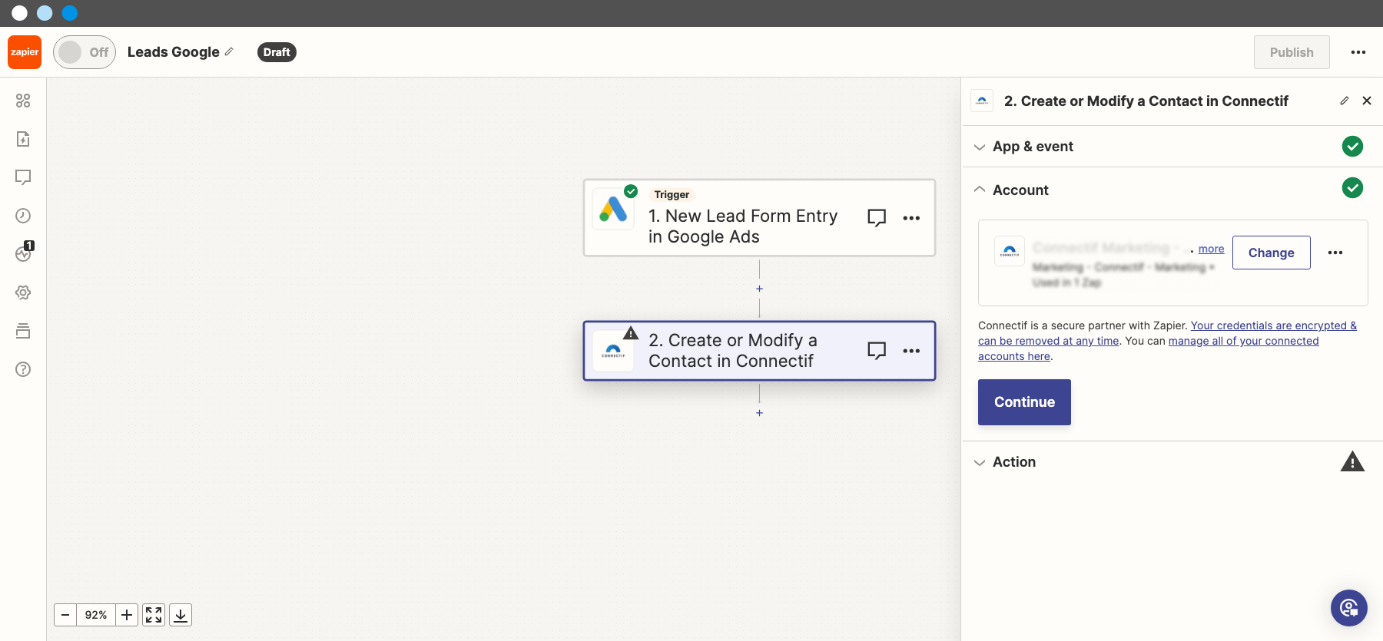Zoom out the canvas with minus button
Image resolution: width=1383 pixels, height=641 pixels.
(65, 615)
